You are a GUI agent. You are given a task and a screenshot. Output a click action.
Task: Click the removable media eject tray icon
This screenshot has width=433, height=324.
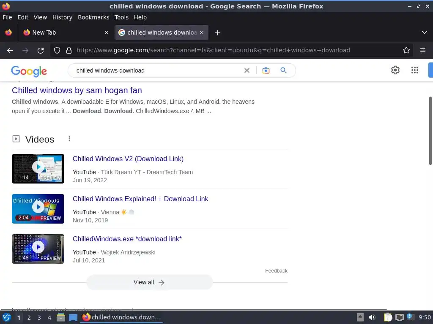click(x=360, y=317)
